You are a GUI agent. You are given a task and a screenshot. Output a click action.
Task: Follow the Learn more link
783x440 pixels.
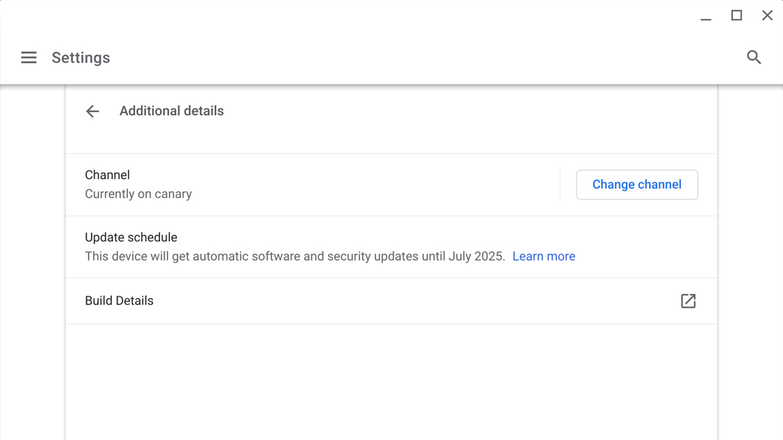544,256
